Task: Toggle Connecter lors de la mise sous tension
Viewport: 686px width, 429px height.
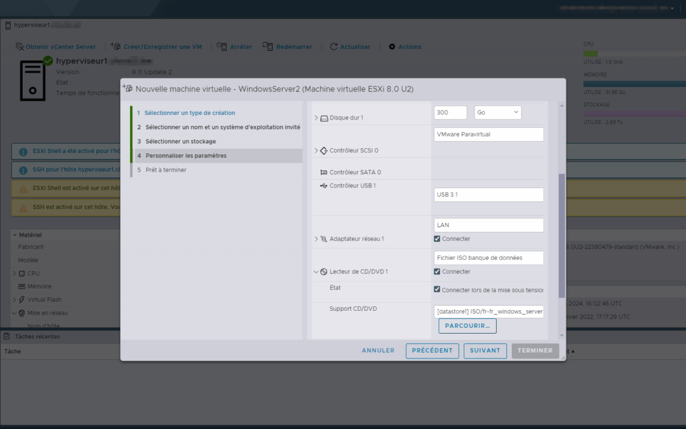Action: click(x=436, y=289)
